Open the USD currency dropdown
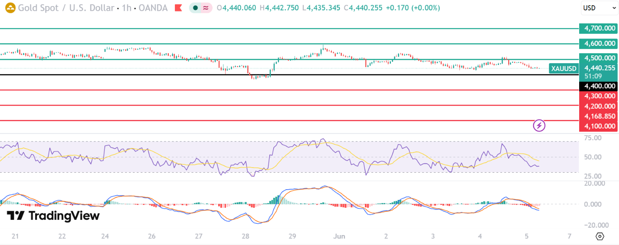The width and height of the screenshot is (619, 245). coord(600,8)
